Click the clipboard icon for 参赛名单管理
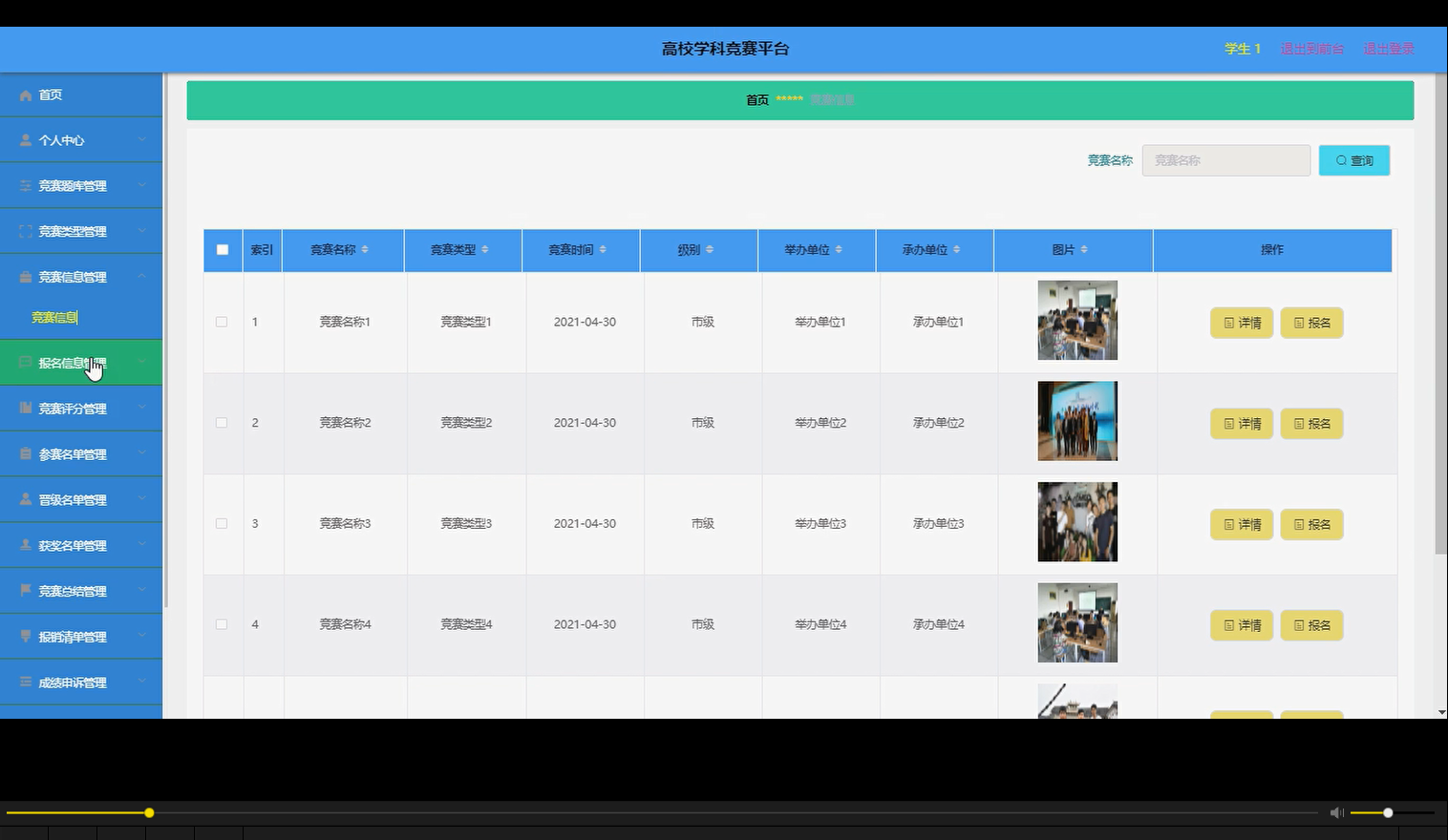 pyautogui.click(x=26, y=454)
